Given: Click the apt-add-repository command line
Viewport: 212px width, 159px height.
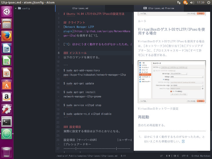Looking at the screenshot, I should click(x=95, y=72).
